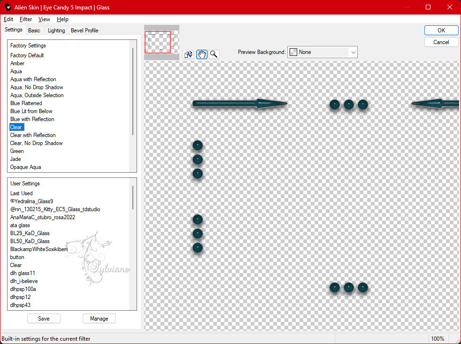The image size is (461, 344).
Task: Open the Help menu
Action: pyautogui.click(x=62, y=19)
